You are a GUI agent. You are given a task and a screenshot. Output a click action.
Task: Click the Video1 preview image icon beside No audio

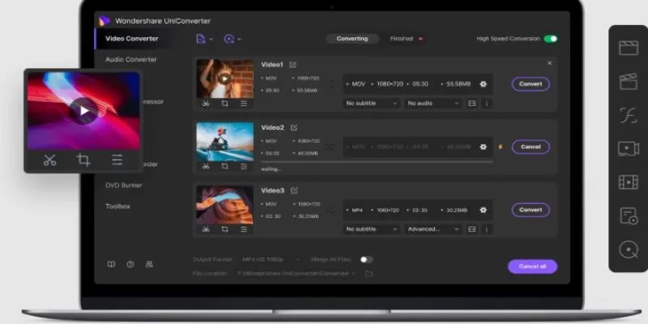coord(472,104)
